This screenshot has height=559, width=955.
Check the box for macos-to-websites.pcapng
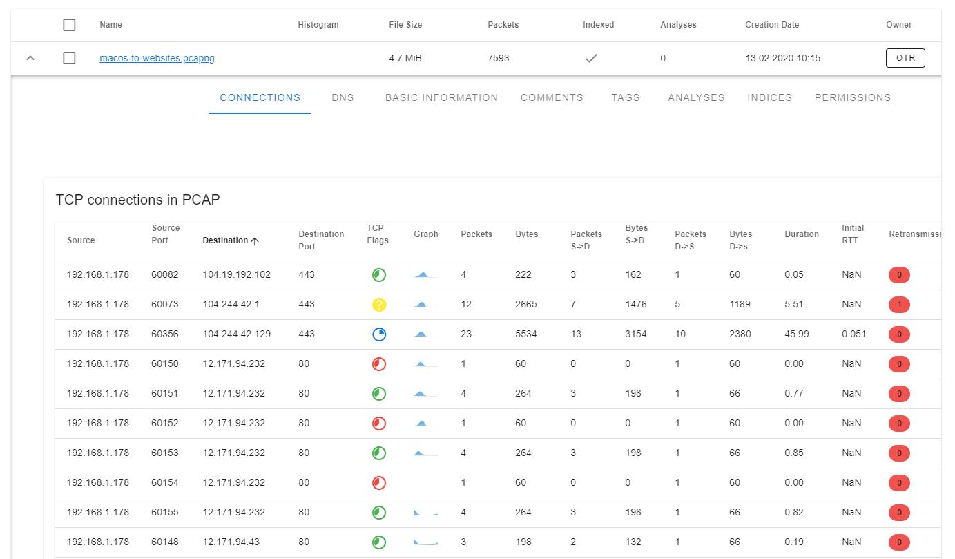[x=69, y=58]
